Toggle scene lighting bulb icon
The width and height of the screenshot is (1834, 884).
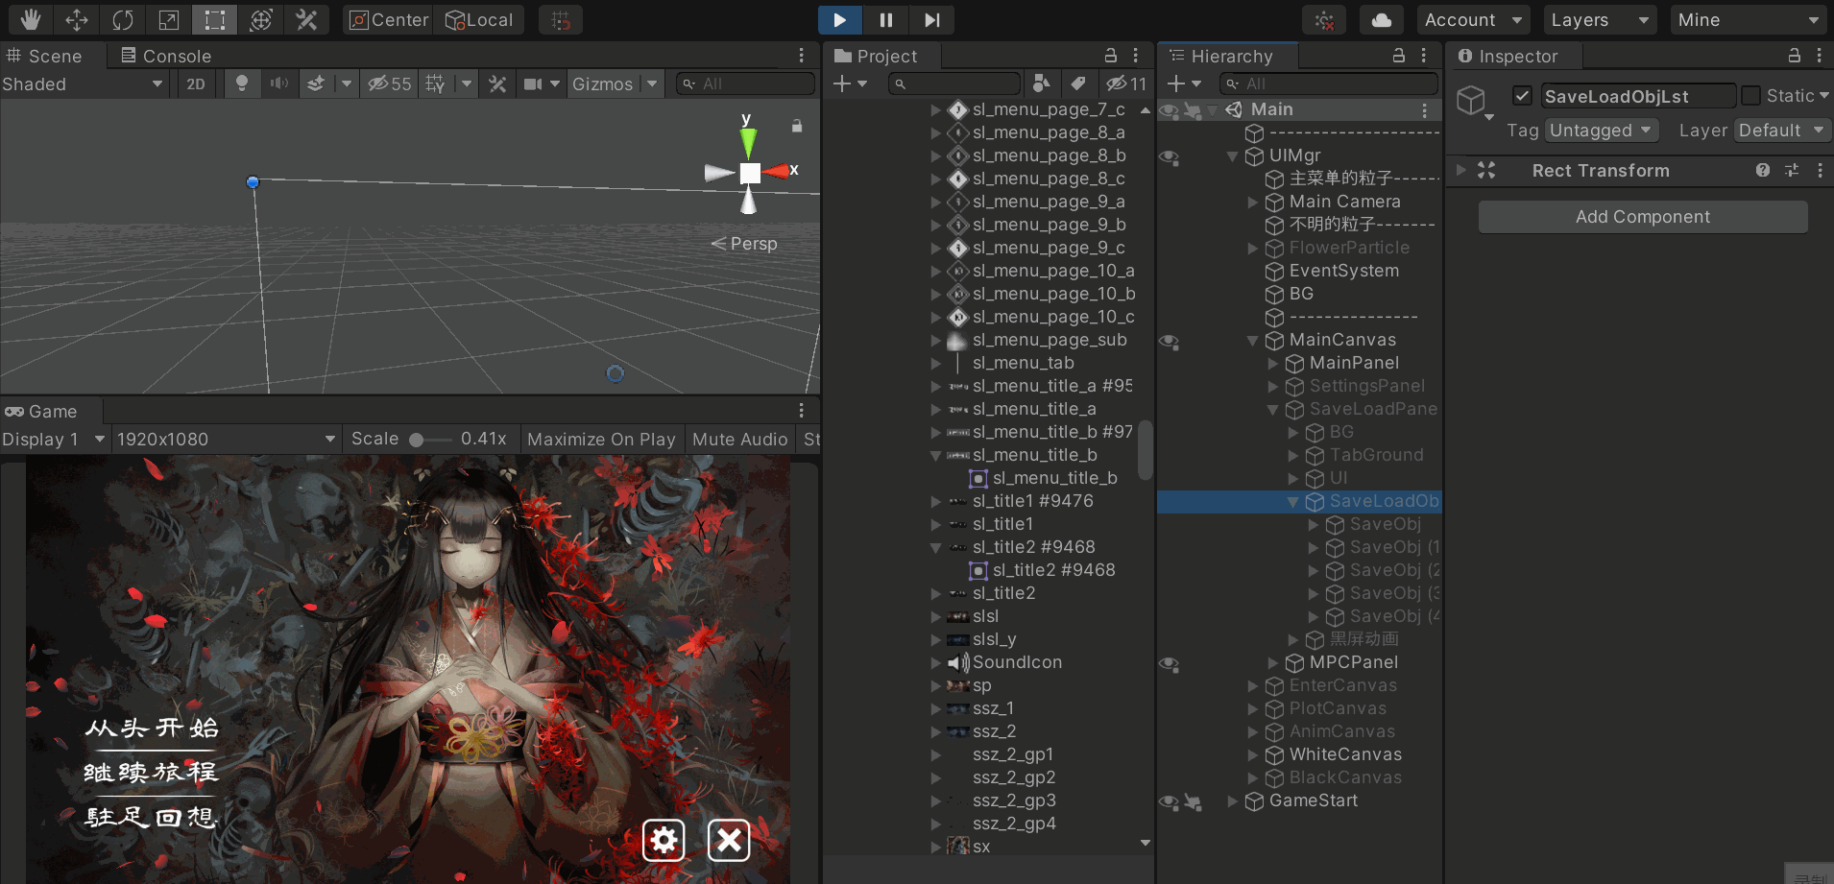click(x=242, y=84)
